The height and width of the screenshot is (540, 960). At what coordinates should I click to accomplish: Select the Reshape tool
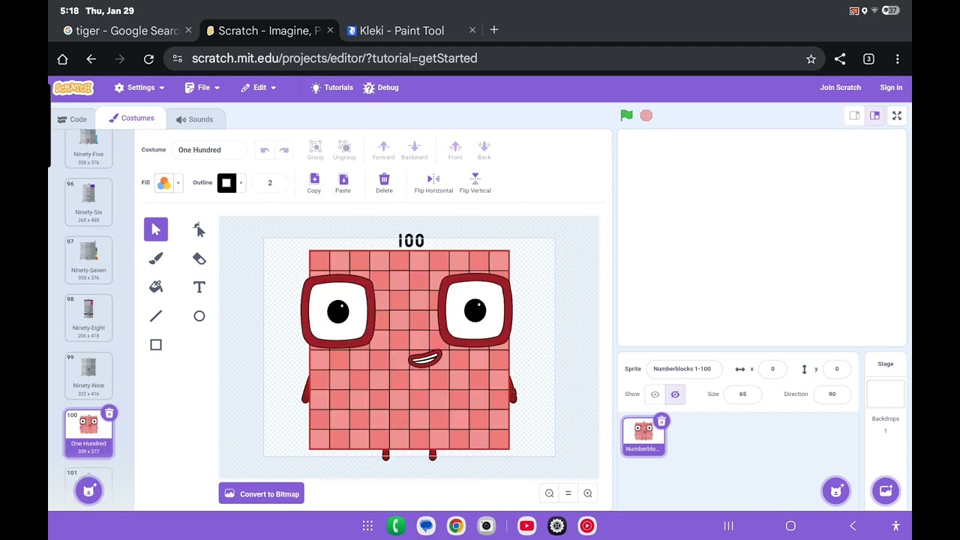point(199,229)
